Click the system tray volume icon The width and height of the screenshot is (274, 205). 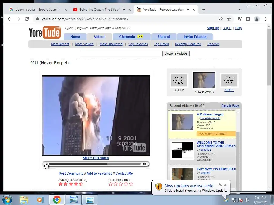(247, 200)
